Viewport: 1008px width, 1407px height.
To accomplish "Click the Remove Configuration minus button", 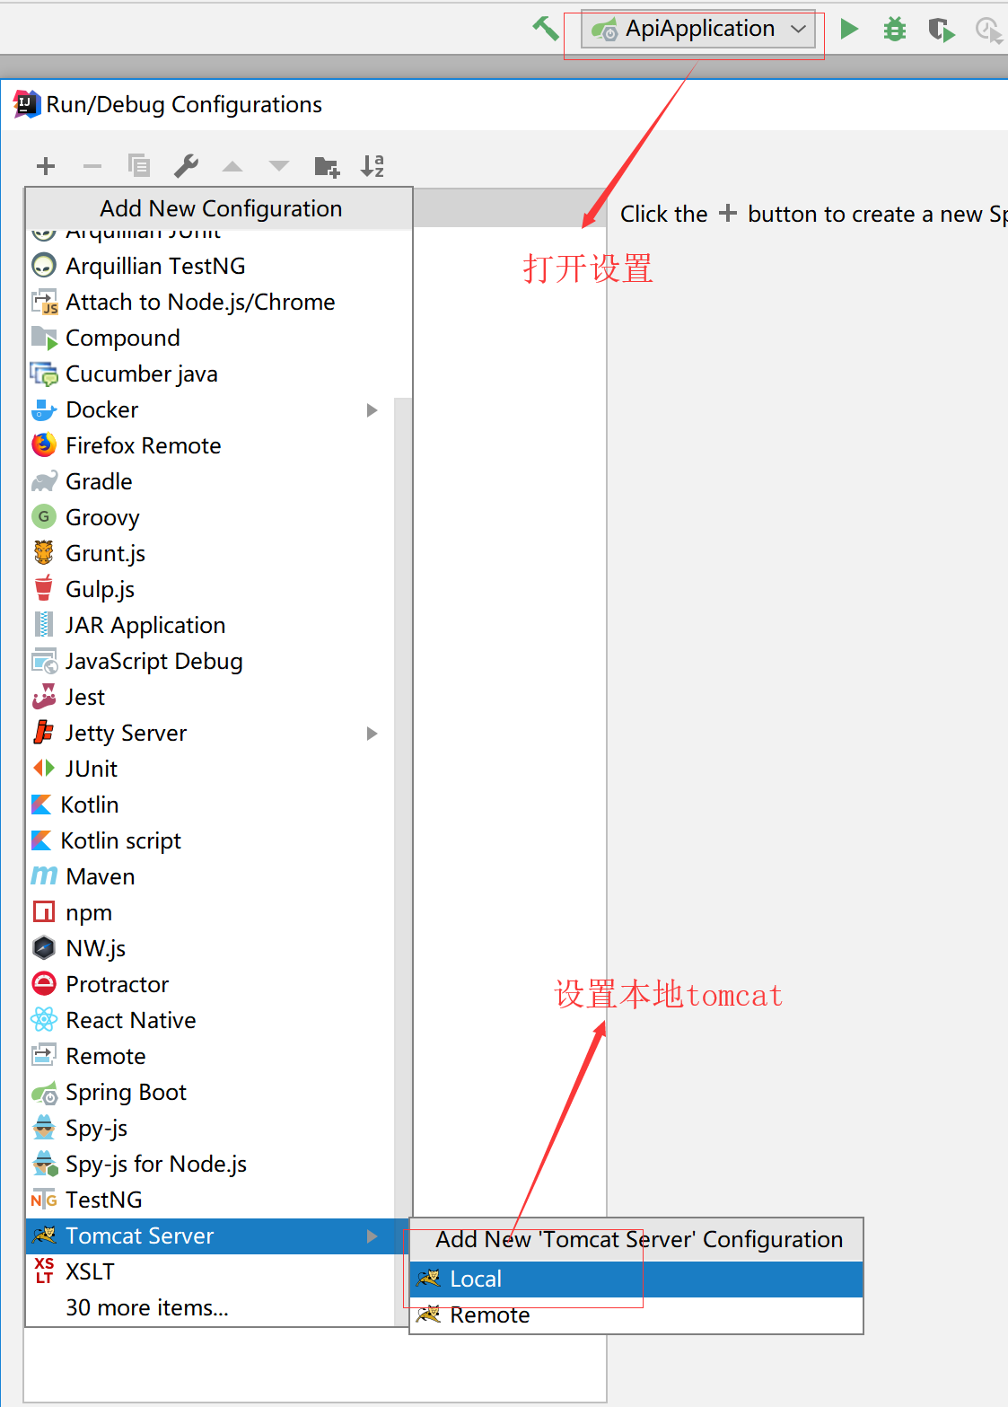I will [x=92, y=166].
